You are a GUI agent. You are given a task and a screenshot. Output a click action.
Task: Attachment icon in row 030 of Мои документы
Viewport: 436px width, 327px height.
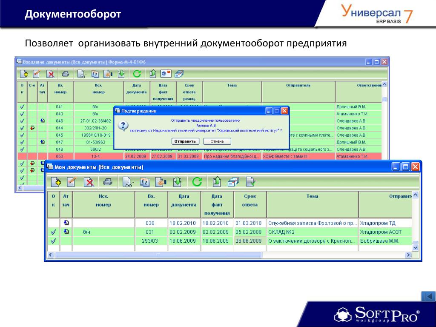click(66, 222)
